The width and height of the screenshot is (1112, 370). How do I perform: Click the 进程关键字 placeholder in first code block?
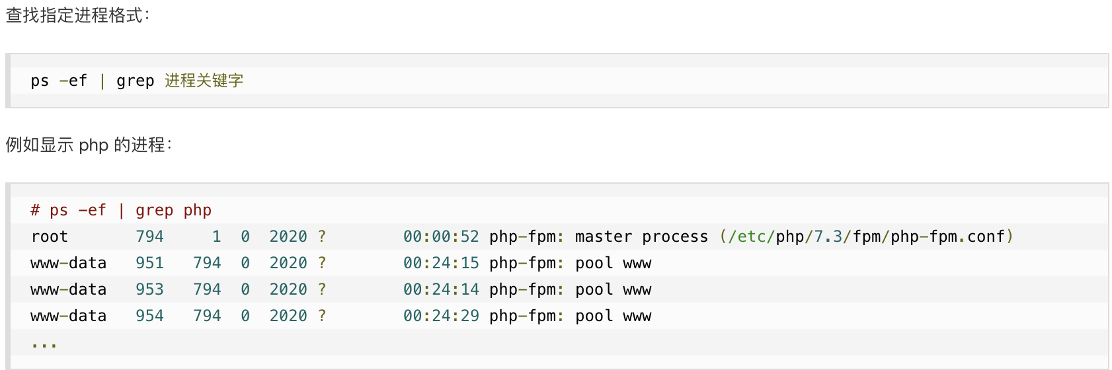tap(204, 81)
